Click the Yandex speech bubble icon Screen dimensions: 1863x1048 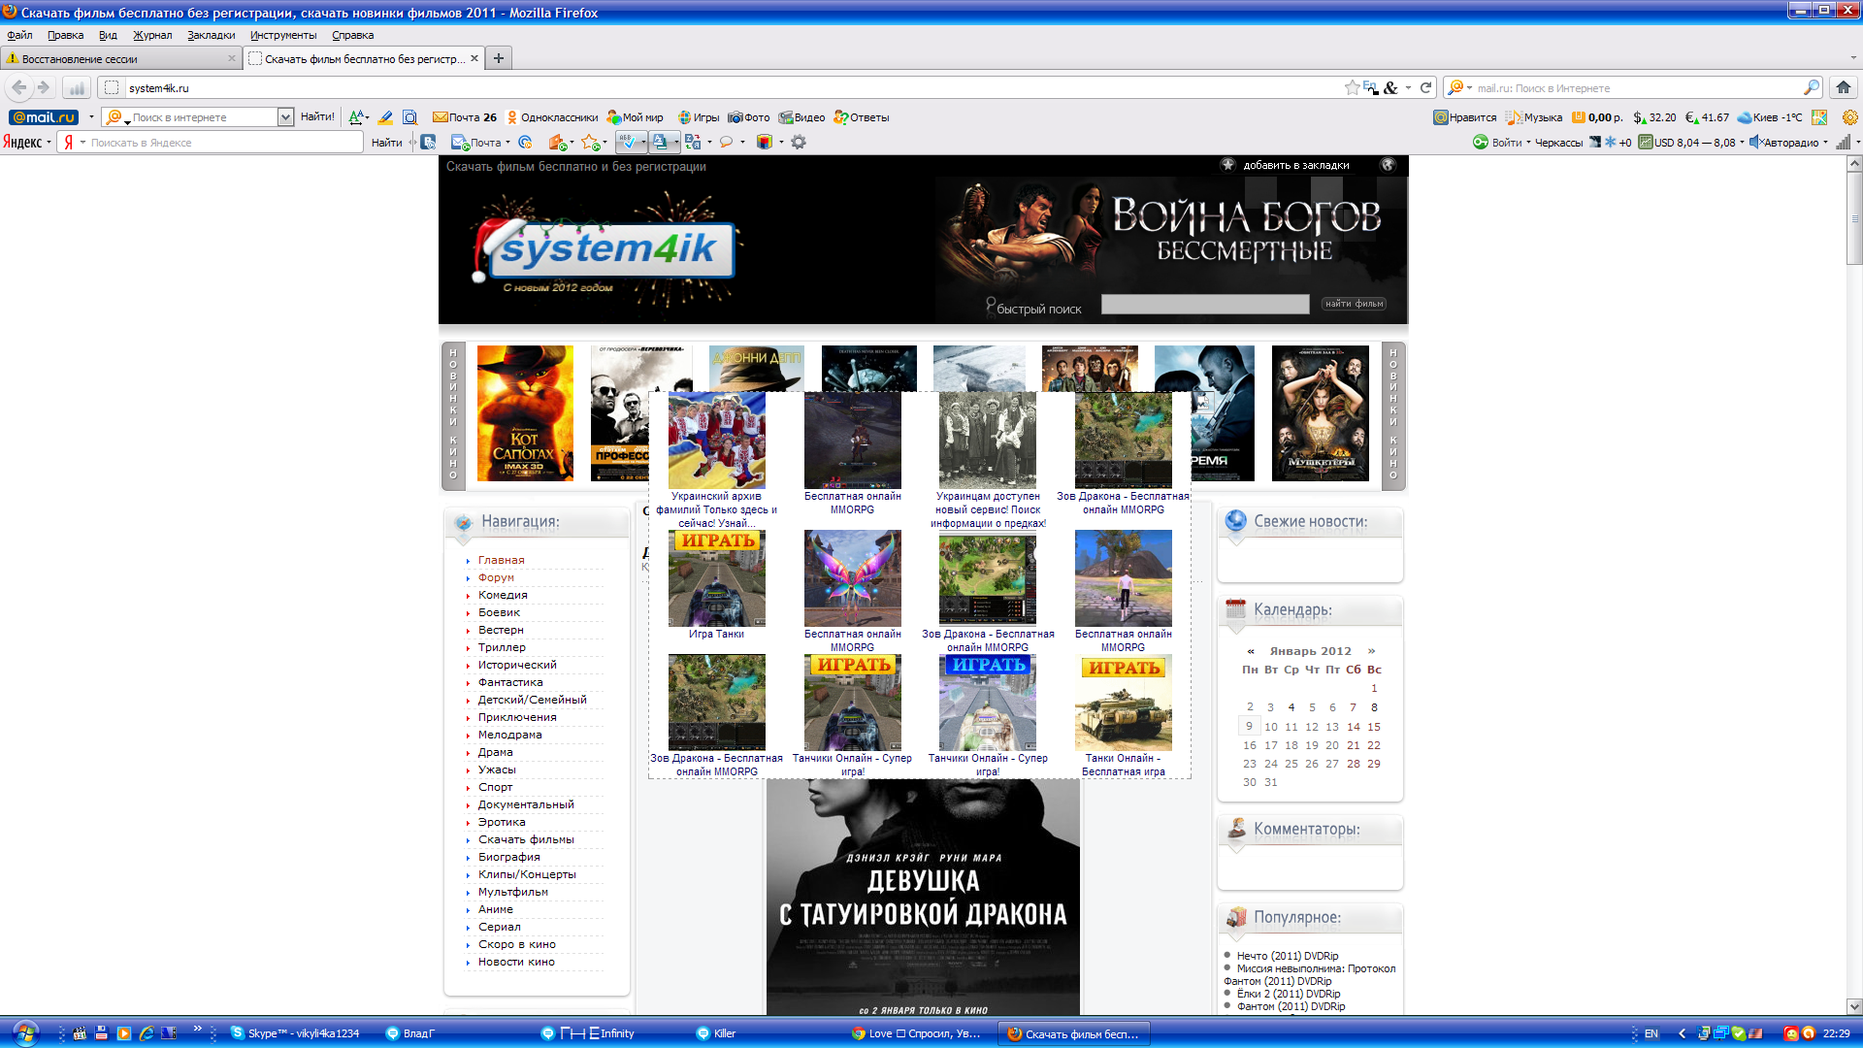pos(726,143)
